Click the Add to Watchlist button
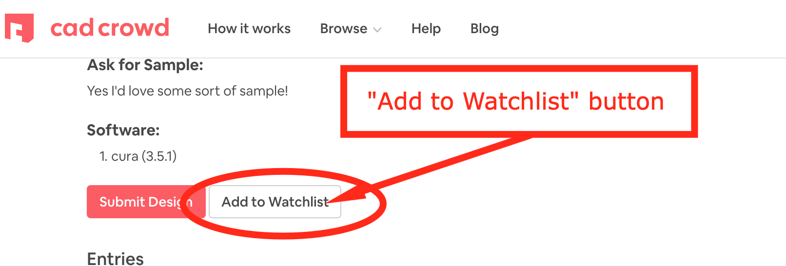Screen dimensions: 786x266 pos(275,202)
